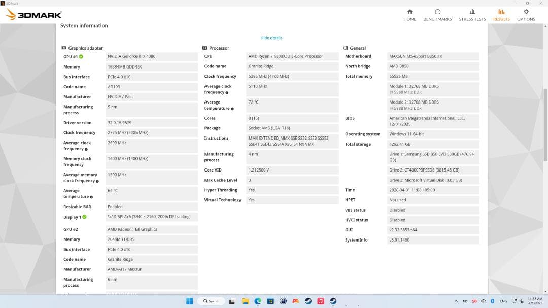Click info icon for GPU Average clock frequency
This screenshot has width=548, height=308.
86,149
